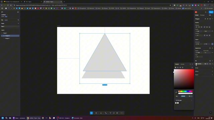Click the Y position input field
The width and height of the screenshot is (214, 120).
point(207,31)
